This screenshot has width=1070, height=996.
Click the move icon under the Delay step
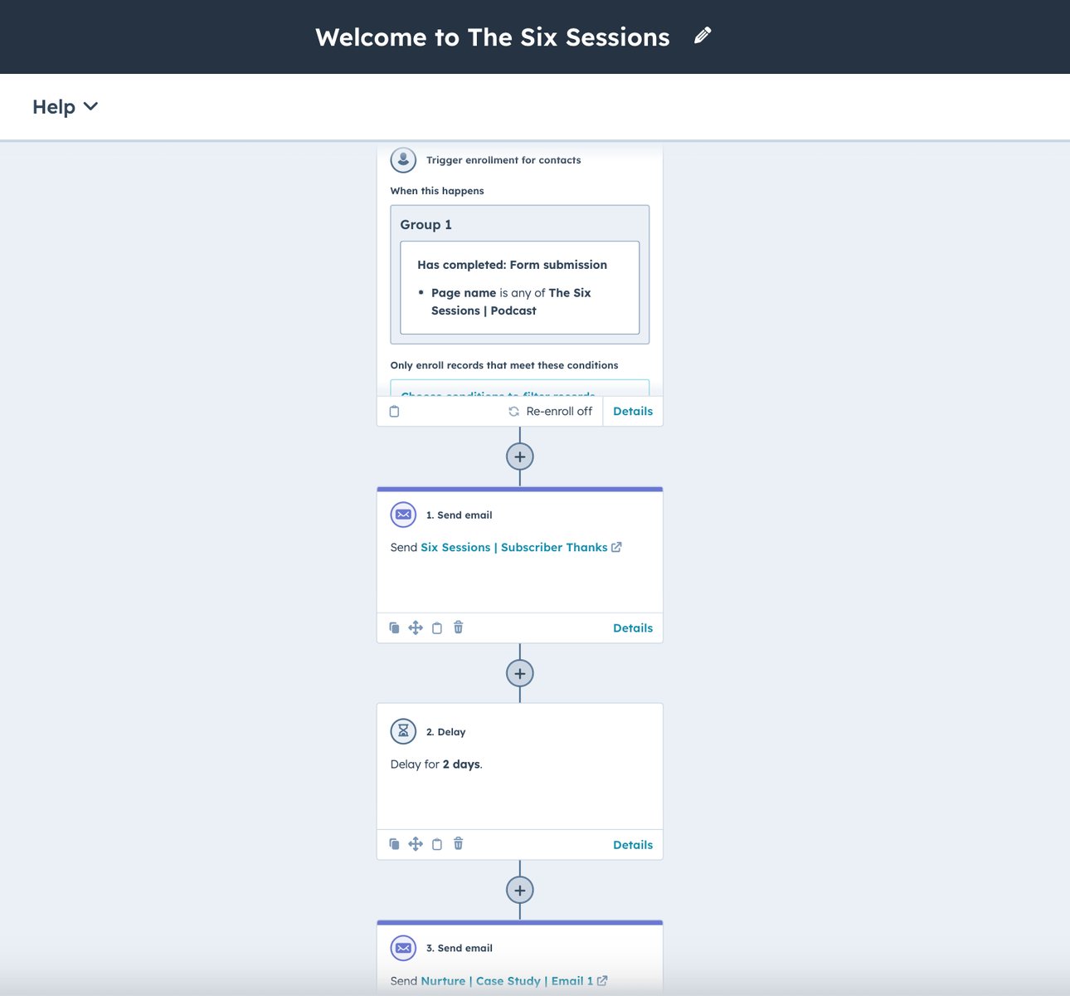pyautogui.click(x=416, y=843)
